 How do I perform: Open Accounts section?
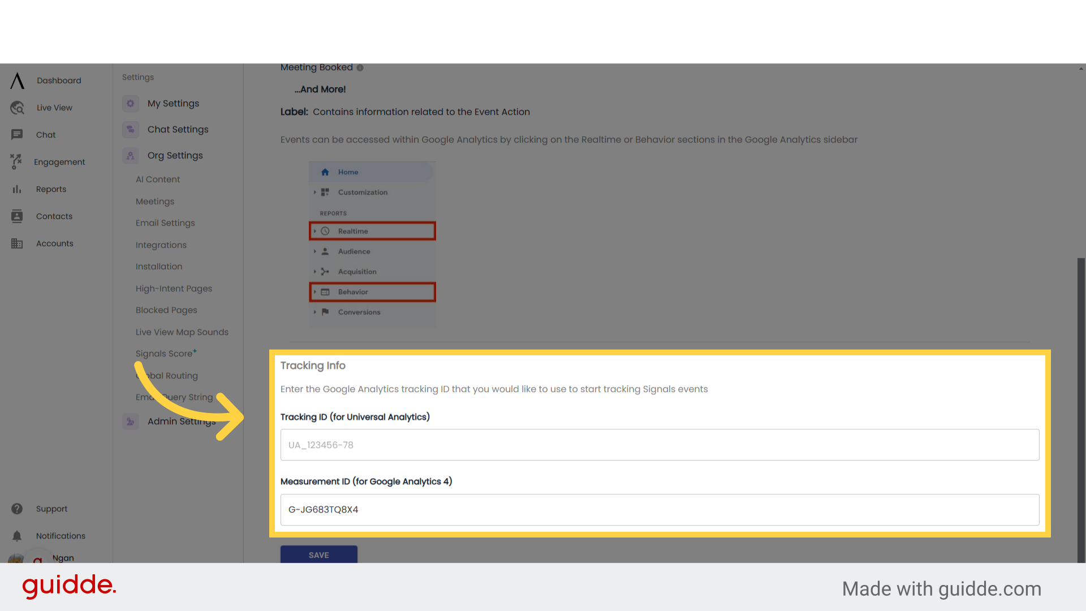[55, 243]
